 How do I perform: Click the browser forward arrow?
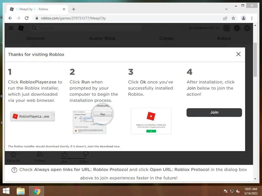18,18
